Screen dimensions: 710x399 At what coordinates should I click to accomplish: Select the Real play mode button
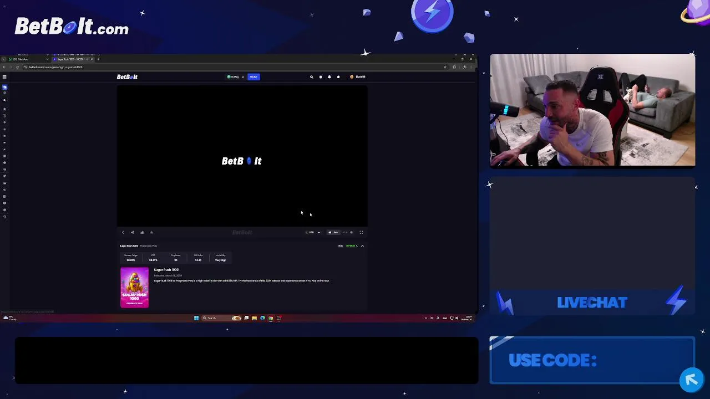pyautogui.click(x=333, y=232)
